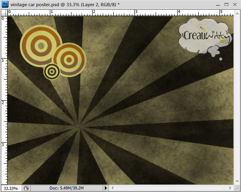Minimize the vintage car poster document window
The height and width of the screenshot is (192, 241).
point(218,5)
